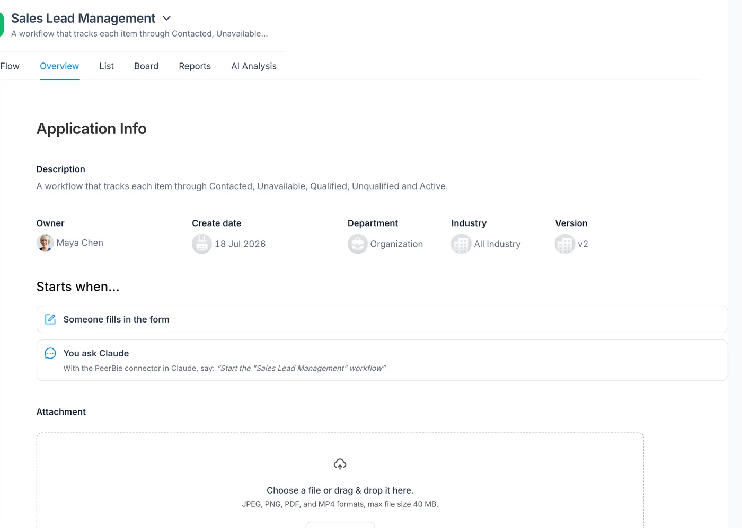Click the version value 'v2'
Image resolution: width=742 pixels, height=528 pixels.
pyautogui.click(x=583, y=244)
